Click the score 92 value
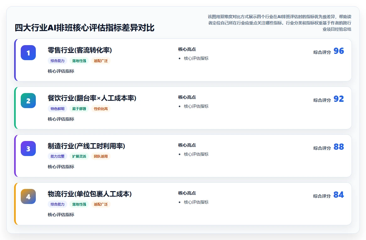Screen dimensions: 366x240 (339, 99)
